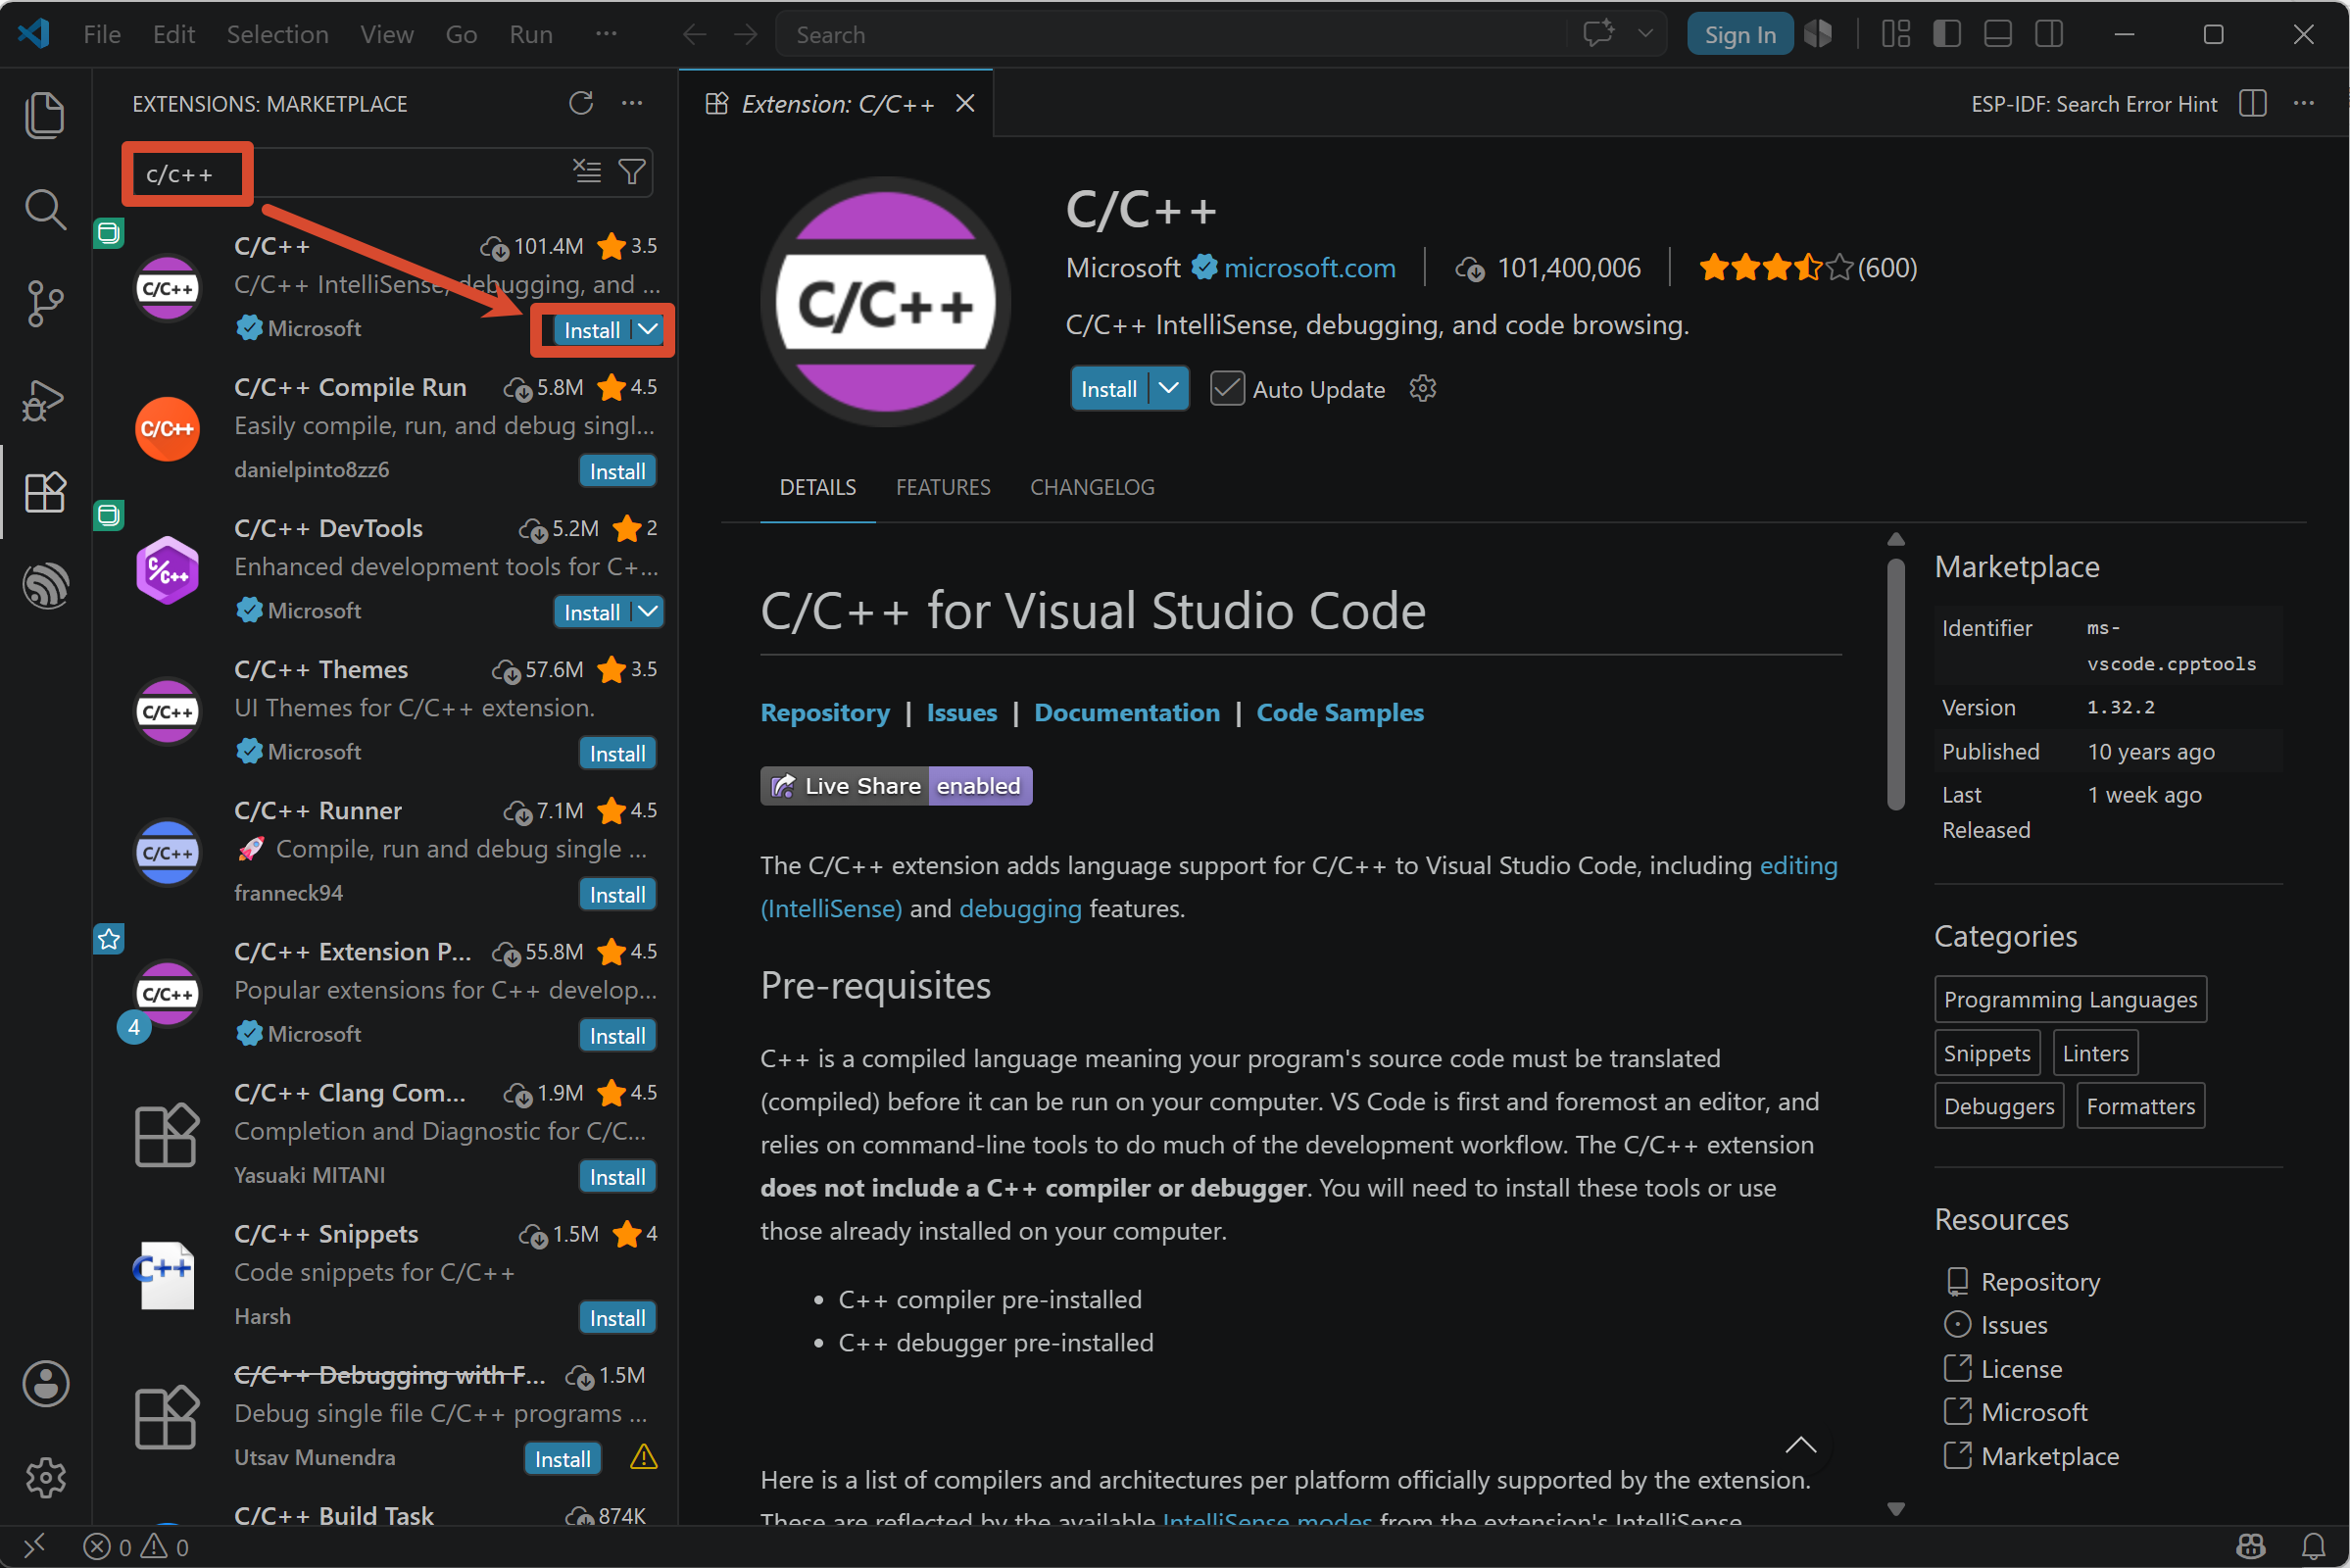Viewport: 2350px width, 1568px height.
Task: Open the Run and Debug view
Action: point(45,399)
